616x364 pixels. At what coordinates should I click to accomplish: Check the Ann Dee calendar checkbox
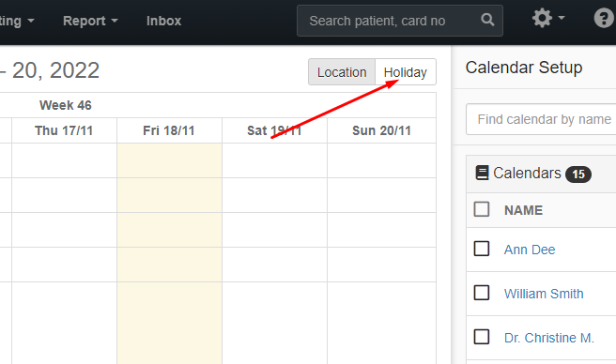pyautogui.click(x=482, y=249)
